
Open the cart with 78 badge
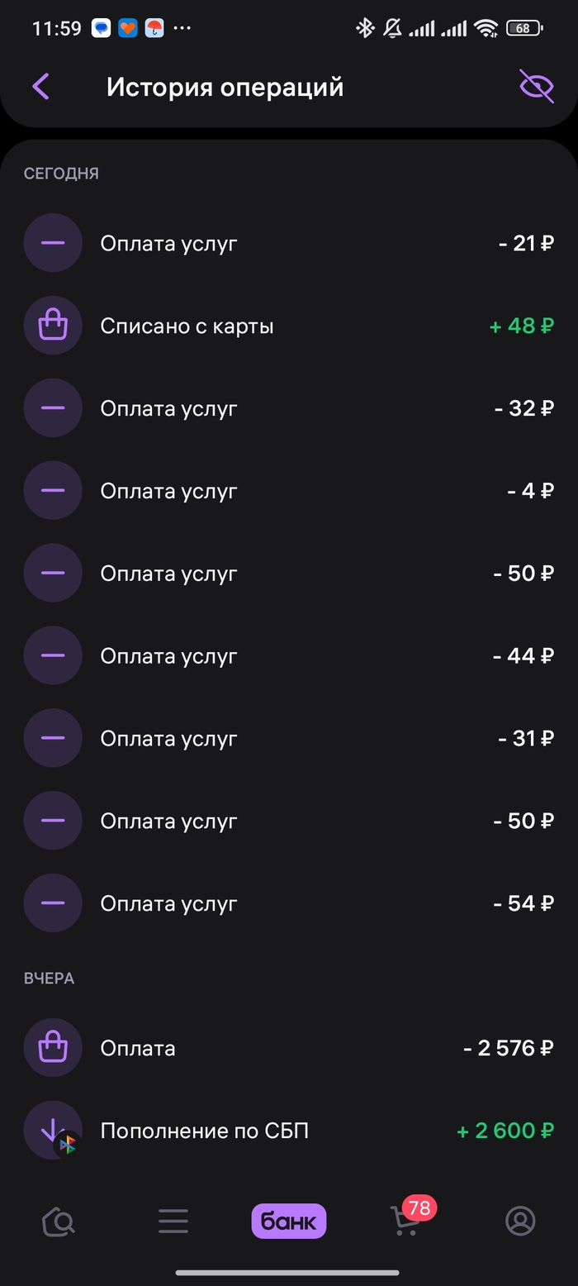[x=405, y=1221]
